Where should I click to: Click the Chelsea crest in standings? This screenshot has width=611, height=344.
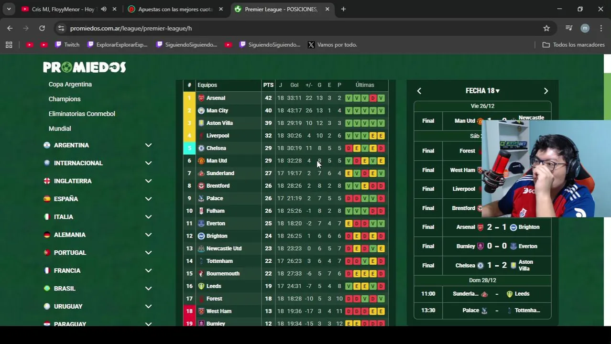click(x=201, y=148)
